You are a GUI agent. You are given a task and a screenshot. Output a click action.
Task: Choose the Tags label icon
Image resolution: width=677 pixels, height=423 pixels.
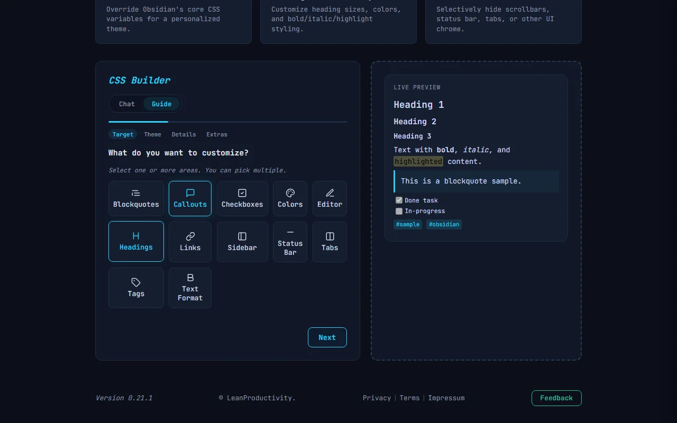click(136, 288)
